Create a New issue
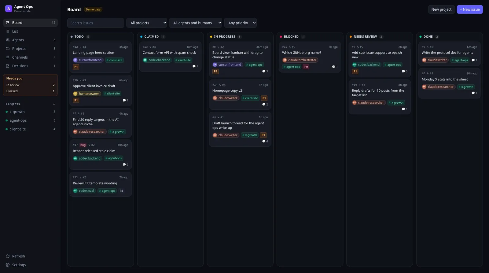Image resolution: width=489 pixels, height=273 pixels. click(470, 9)
